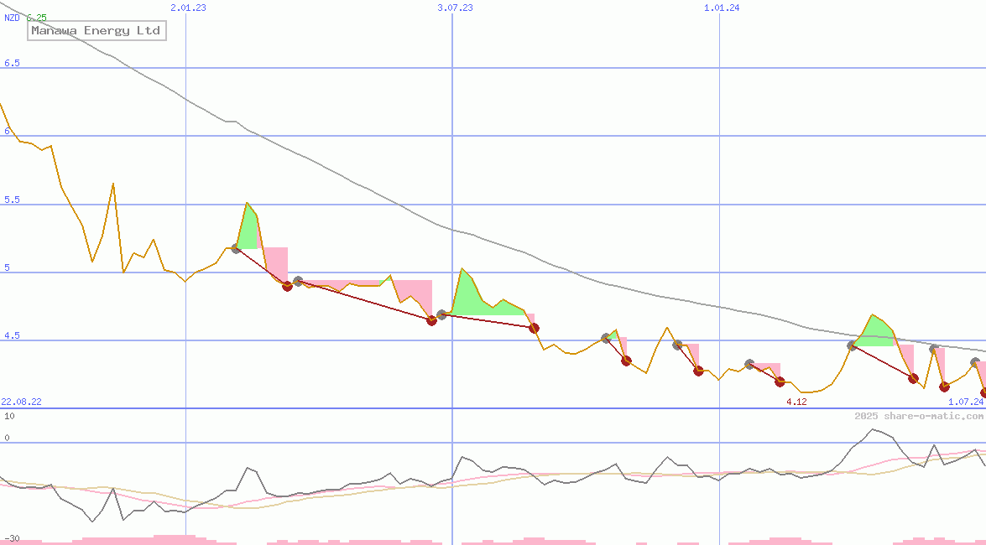This screenshot has width=986, height=545.
Task: Click the 22.08.22 start date label
Action: (x=21, y=402)
